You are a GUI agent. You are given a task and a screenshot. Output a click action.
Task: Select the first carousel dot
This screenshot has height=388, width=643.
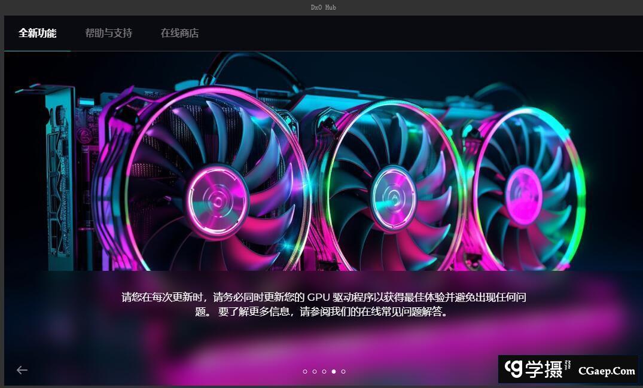pyautogui.click(x=305, y=371)
